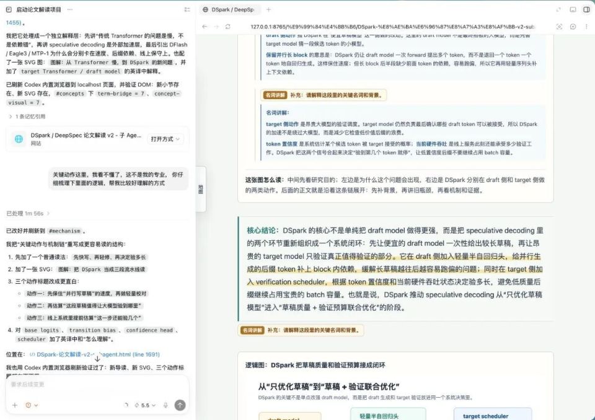The width and height of the screenshot is (595, 420).
Task: Send the message with the up-arrow button
Action: pos(180,405)
